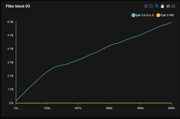Zoom out using the minus icon
This screenshot has height=119, width=180.
tap(151, 6)
